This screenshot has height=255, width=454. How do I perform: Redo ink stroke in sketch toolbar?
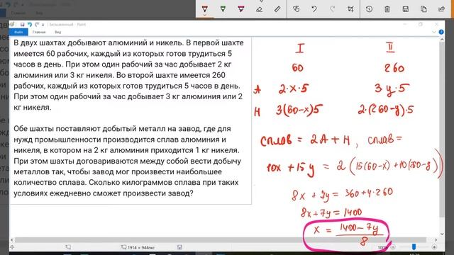coord(333,9)
